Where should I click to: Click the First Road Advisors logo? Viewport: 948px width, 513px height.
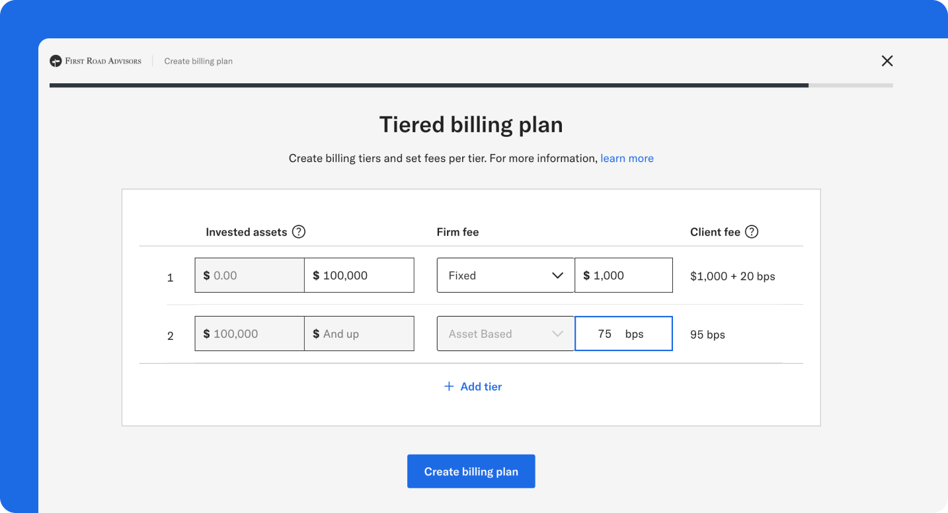pos(95,61)
